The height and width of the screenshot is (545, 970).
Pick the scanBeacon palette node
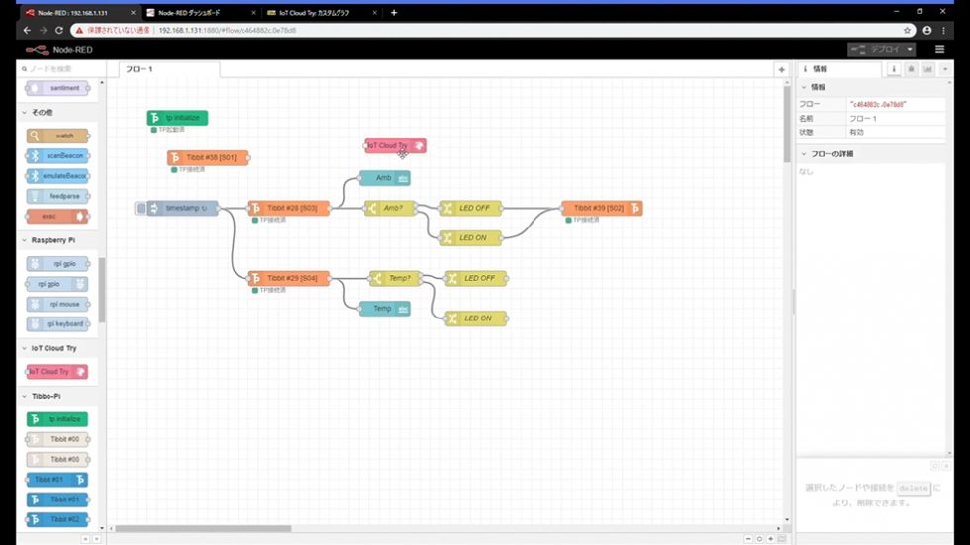coord(57,156)
